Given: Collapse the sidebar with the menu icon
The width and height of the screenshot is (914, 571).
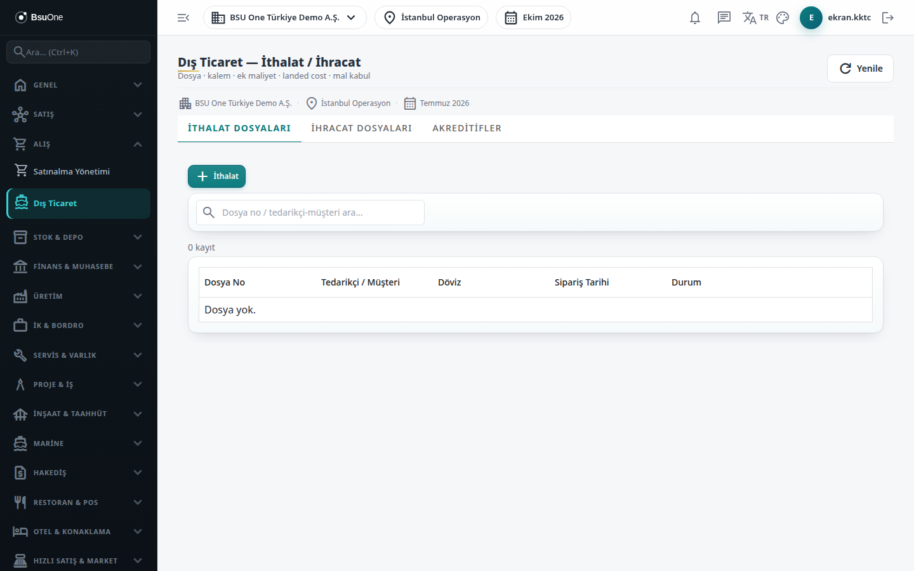Looking at the screenshot, I should coord(183,18).
